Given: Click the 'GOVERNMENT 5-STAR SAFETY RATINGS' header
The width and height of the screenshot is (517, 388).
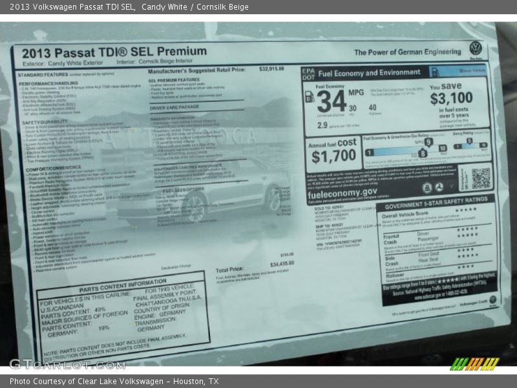Looking at the screenshot, I should tap(436, 203).
